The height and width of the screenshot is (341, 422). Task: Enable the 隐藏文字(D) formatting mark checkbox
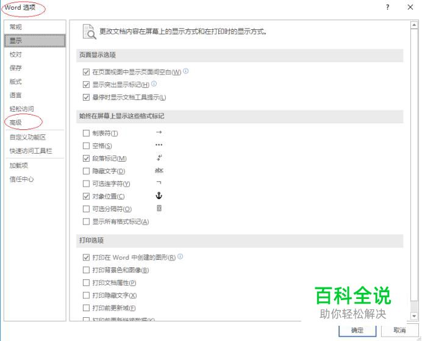tap(86, 171)
